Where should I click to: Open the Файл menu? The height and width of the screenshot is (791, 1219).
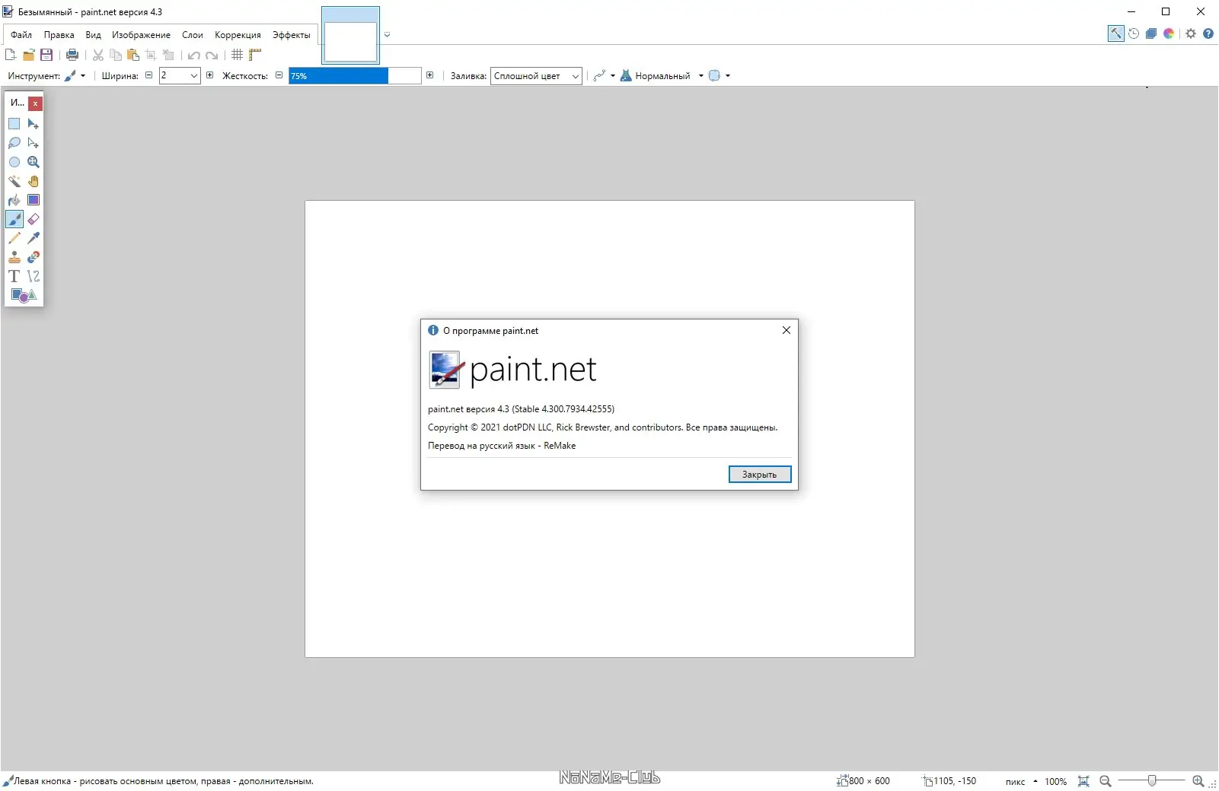[x=21, y=35]
